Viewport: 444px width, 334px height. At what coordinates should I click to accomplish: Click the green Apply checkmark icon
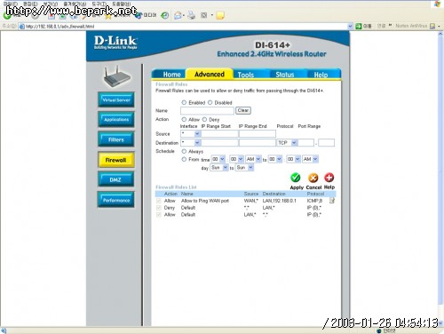pos(295,178)
